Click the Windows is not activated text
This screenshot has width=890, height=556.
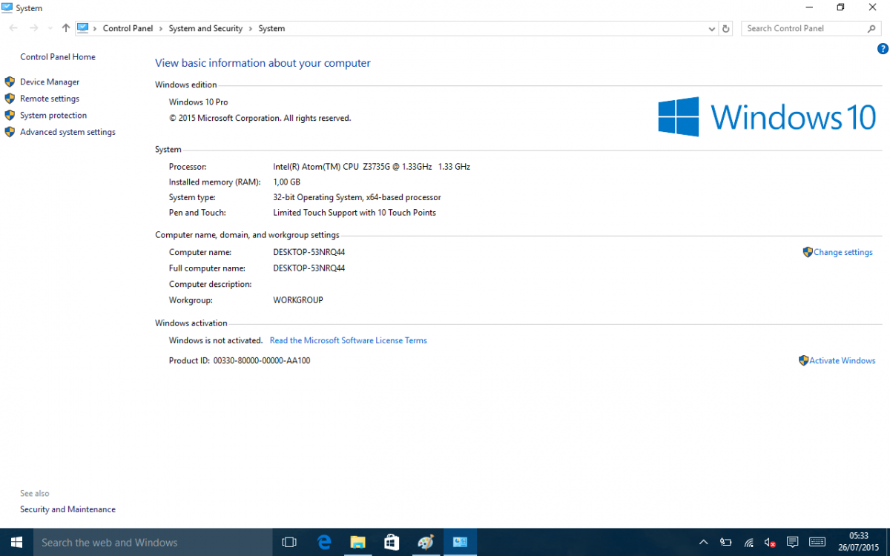(x=216, y=340)
